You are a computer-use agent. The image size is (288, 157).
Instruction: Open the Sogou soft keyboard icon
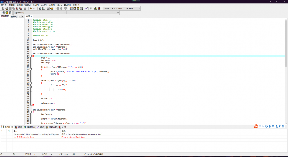pyautogui.click(x=273, y=127)
